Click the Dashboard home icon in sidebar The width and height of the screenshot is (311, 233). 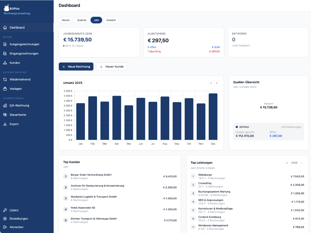[x=5, y=28]
